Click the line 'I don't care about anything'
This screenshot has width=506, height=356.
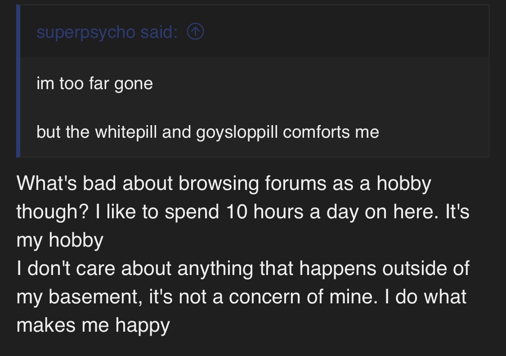point(243,268)
